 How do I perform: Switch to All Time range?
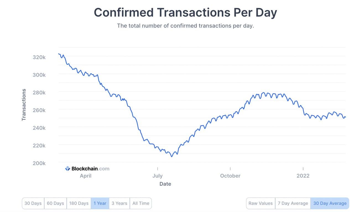point(140,203)
